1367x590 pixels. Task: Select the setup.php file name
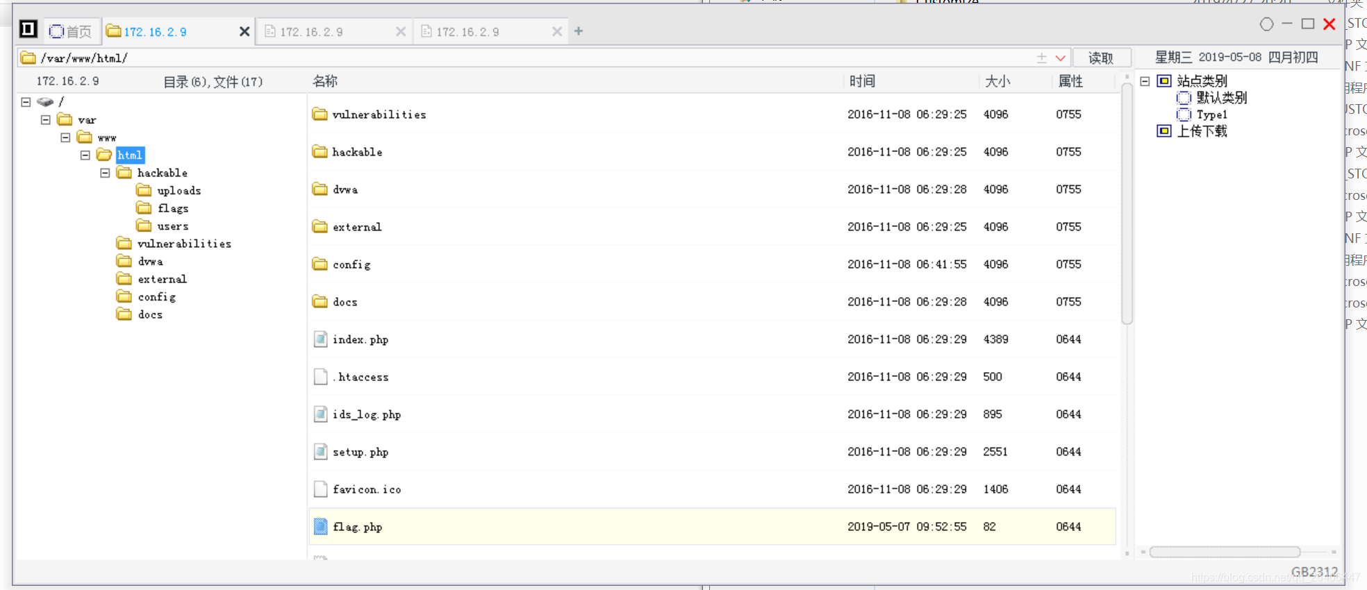pyautogui.click(x=360, y=452)
